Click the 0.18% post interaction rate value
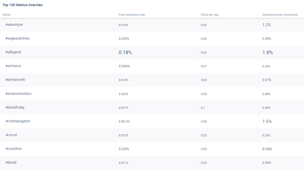This screenshot has height=171, width=304. click(125, 52)
